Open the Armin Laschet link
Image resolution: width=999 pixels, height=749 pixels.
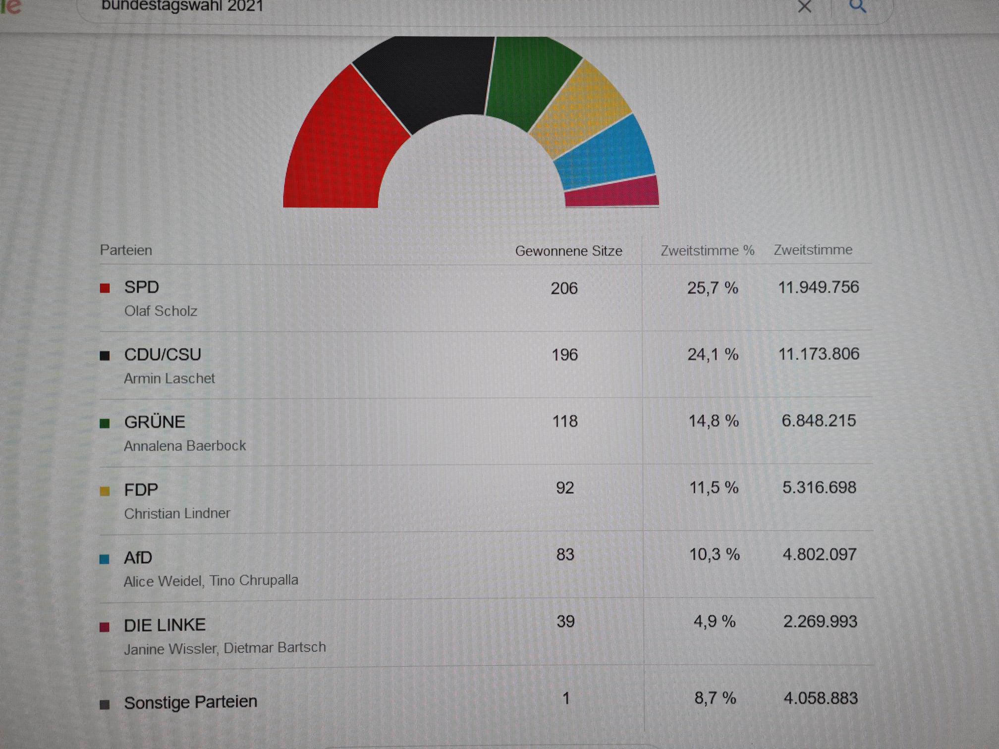pos(169,378)
